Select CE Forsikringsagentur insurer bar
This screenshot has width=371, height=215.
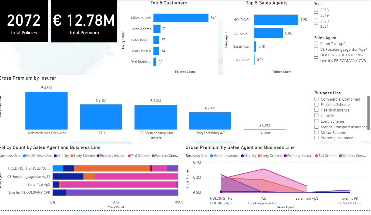[155, 117]
